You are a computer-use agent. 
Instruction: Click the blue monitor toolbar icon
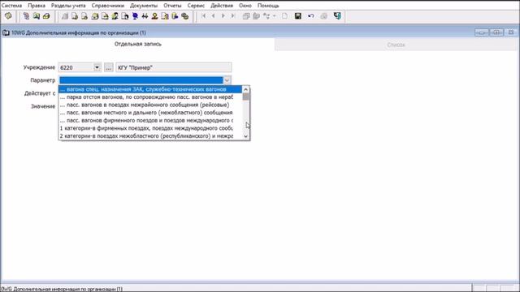[135, 16]
